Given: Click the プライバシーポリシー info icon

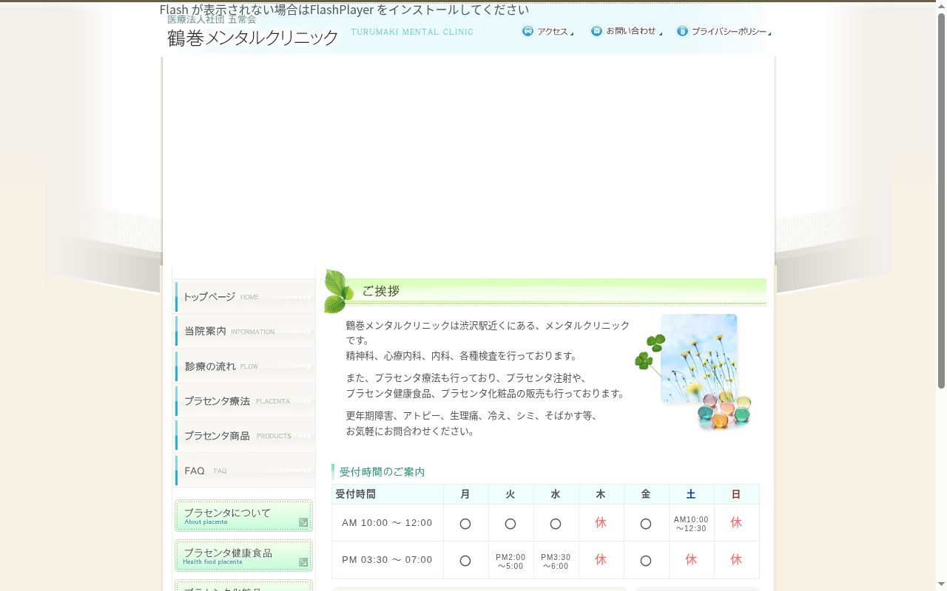Looking at the screenshot, I should click(682, 31).
